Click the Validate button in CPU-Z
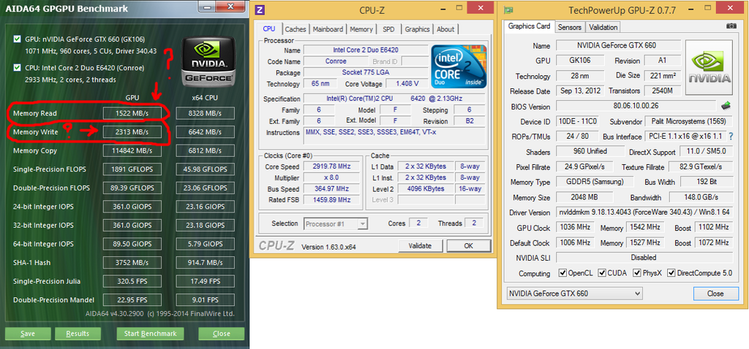 (420, 245)
